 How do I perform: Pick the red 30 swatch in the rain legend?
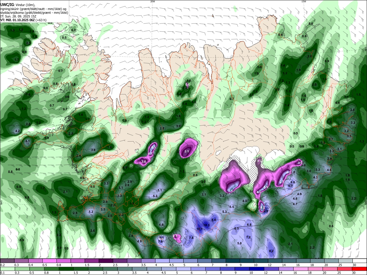(360, 269)
